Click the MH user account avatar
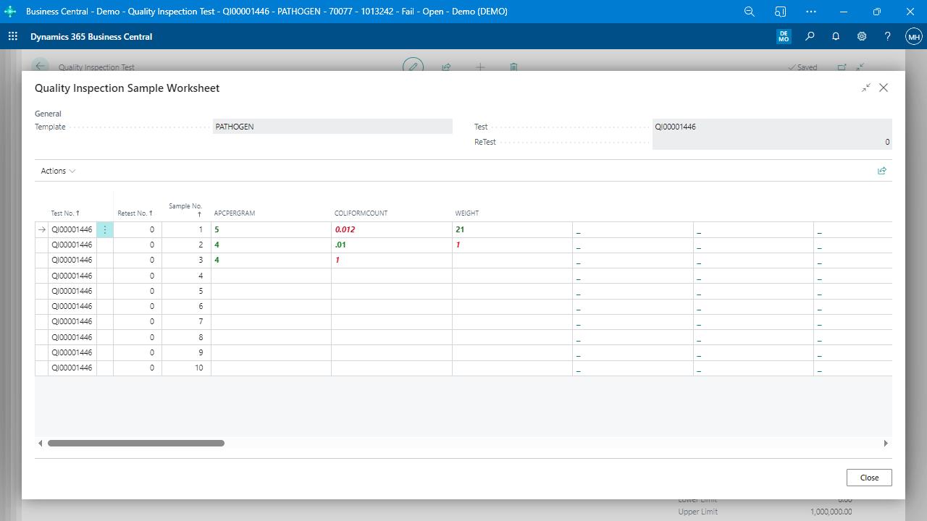Viewport: 927px width, 521px height. 914,36
